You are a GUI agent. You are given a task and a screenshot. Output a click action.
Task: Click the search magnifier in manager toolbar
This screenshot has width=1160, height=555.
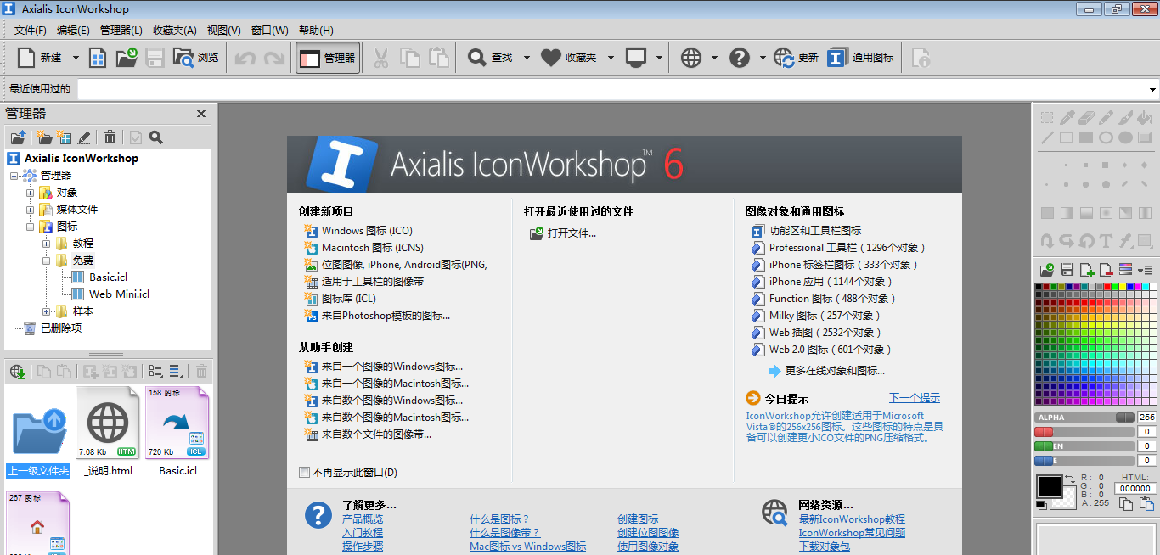coord(155,137)
